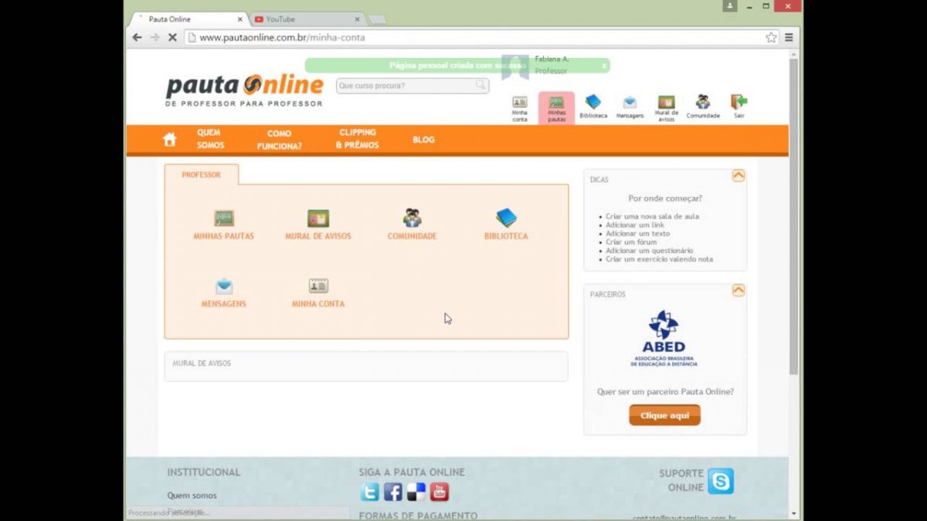927x521 pixels.
Task: Click the page vertical scrollbar thumb
Action: 793,216
